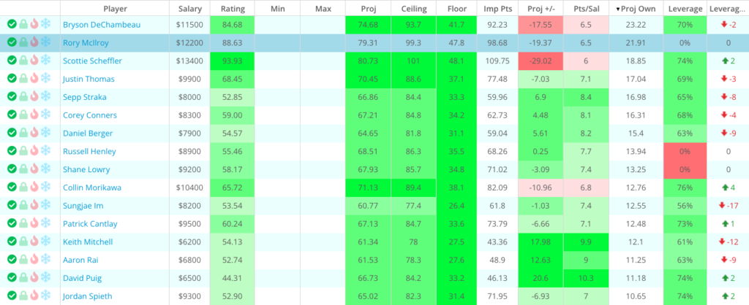
Task: Lock Russell Henley via the lock icon
Action: pyautogui.click(x=23, y=151)
